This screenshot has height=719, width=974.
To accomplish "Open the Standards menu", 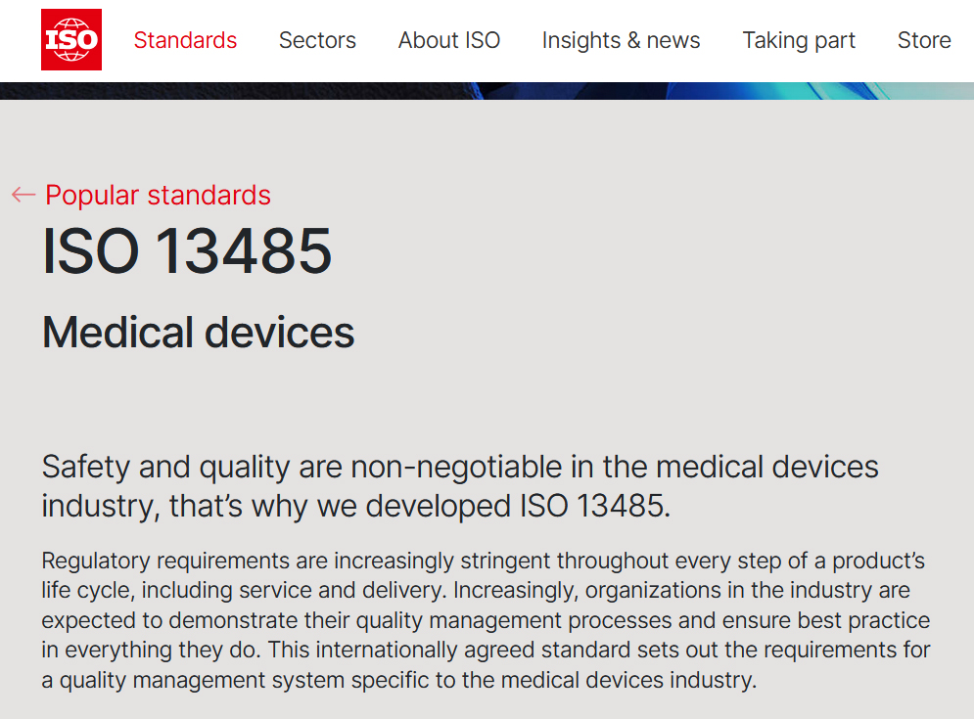I will click(x=185, y=40).
